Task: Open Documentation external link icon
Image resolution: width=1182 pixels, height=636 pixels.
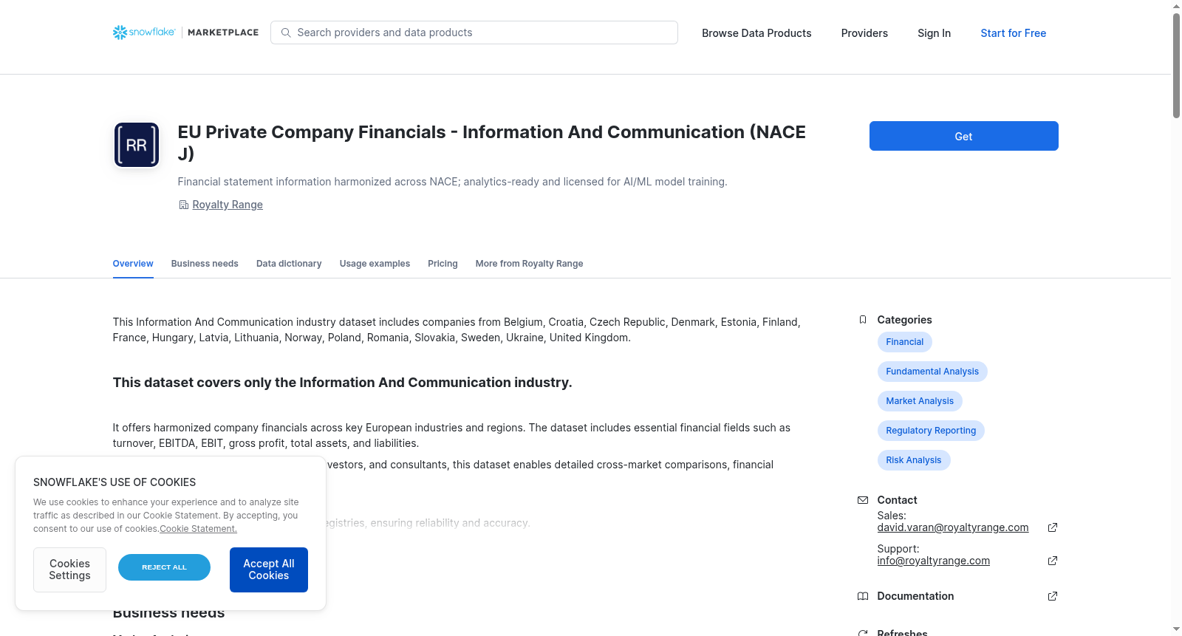Action: point(1052,596)
